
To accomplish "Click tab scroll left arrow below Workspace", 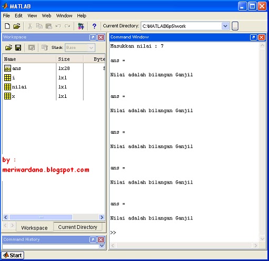I will point(5,225).
